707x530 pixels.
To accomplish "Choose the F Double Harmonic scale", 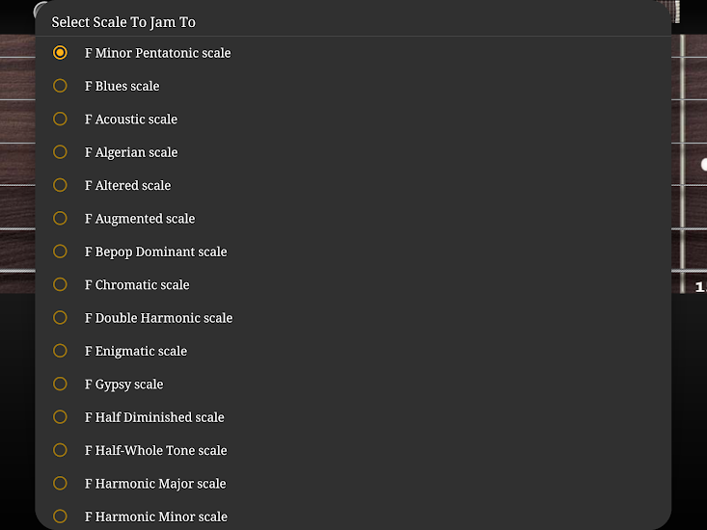I will tap(60, 318).
